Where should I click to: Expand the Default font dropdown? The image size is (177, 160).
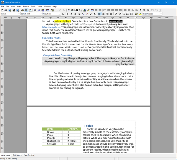pyautogui.click(x=31, y=14)
